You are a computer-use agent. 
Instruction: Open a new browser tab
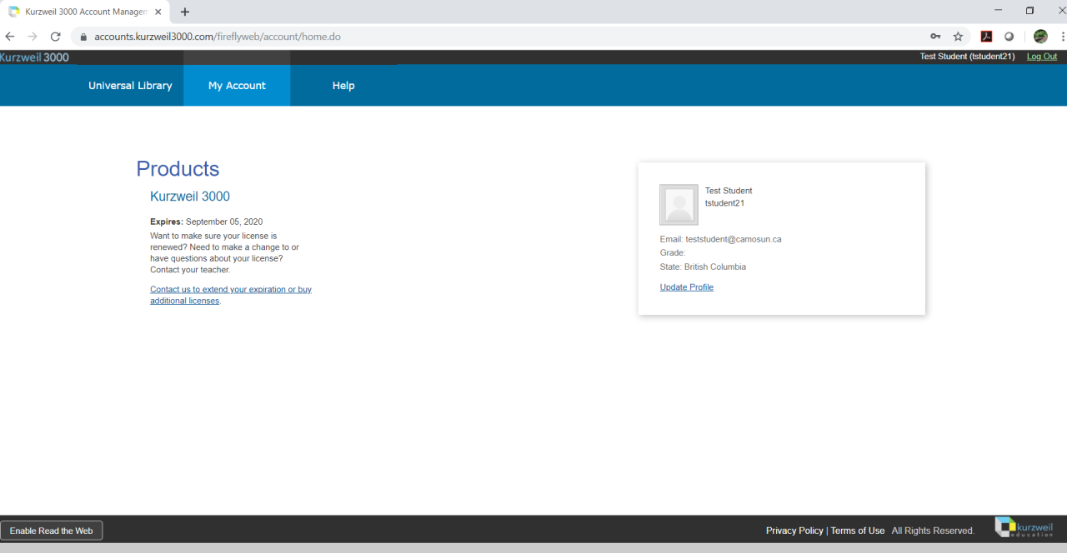pos(185,12)
